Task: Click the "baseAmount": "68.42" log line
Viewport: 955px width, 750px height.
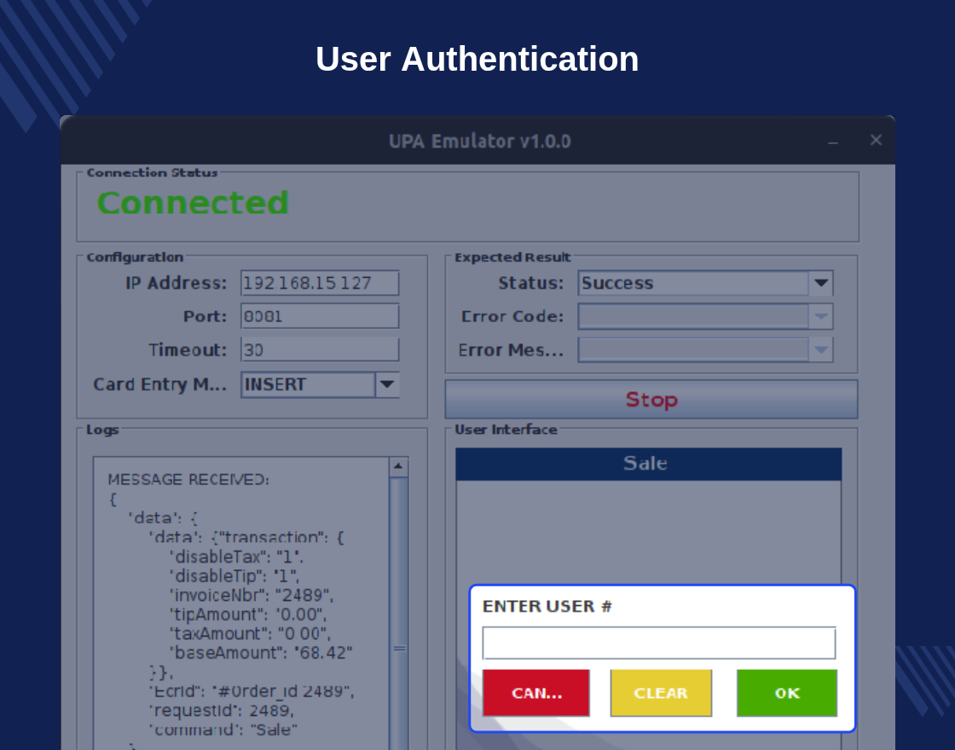Action: [x=261, y=653]
